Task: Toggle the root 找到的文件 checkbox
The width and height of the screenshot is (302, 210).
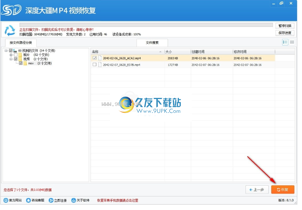Action: coord(11,51)
